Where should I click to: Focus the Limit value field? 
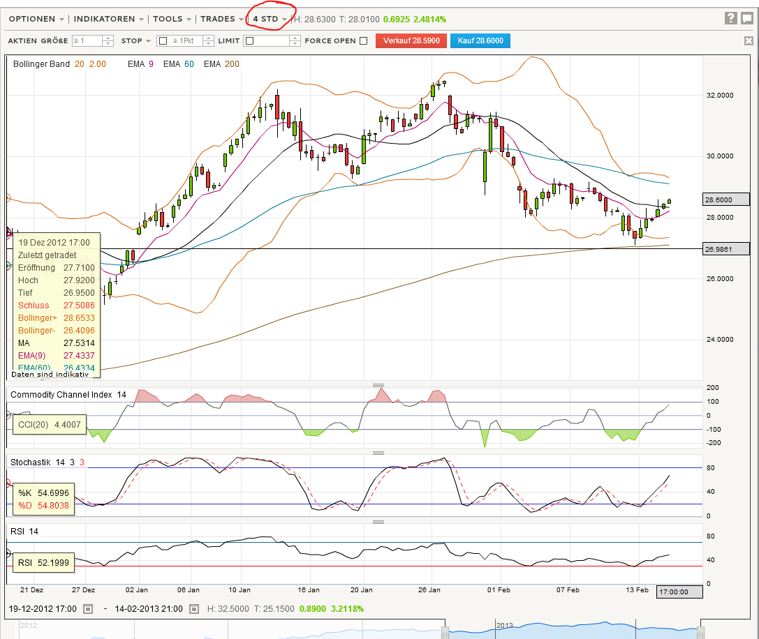(272, 40)
